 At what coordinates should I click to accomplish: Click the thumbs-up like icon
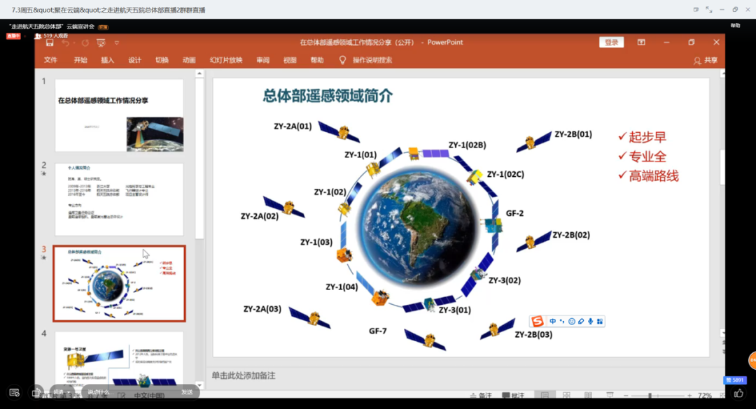coord(738,394)
